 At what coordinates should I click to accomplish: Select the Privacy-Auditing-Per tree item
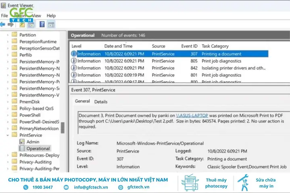tap(40, 168)
